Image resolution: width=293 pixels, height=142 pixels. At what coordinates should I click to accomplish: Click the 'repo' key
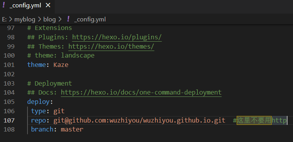[38, 120]
